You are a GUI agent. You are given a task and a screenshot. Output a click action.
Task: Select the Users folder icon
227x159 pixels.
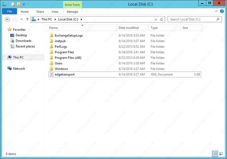(x=51, y=63)
